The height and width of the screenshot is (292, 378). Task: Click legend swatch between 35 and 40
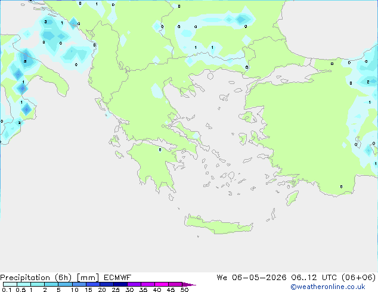click(x=147, y=284)
